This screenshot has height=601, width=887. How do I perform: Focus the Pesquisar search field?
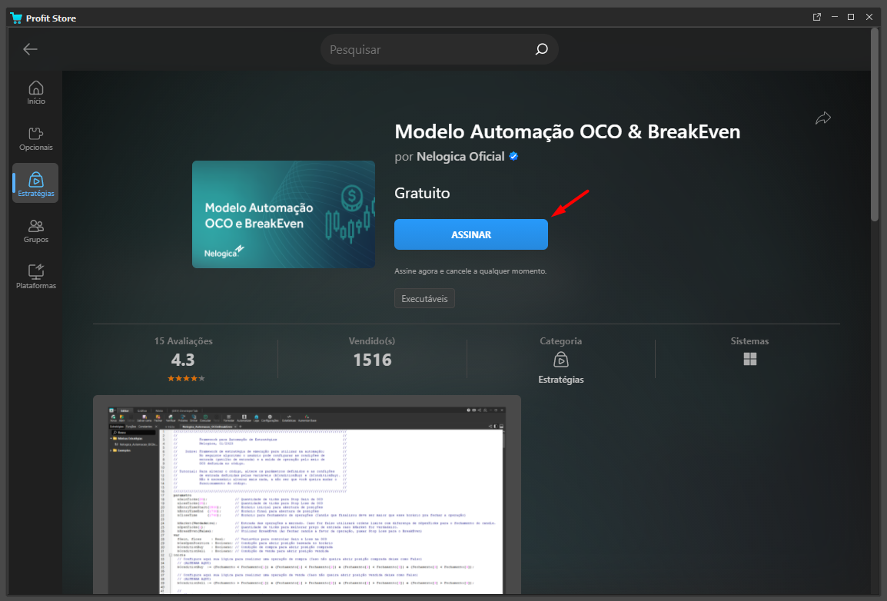coord(439,49)
